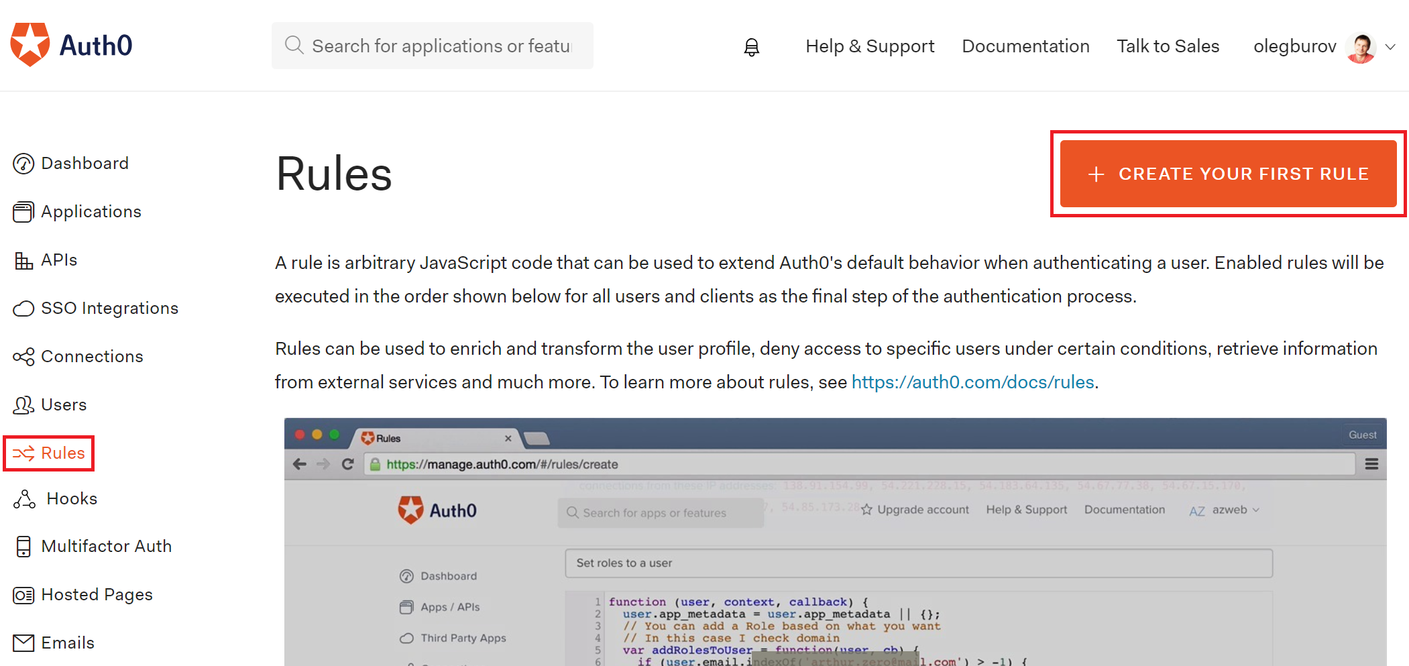This screenshot has height=666, width=1409.
Task: Click the Dashboard gauge icon in sidebar
Action: 23,164
